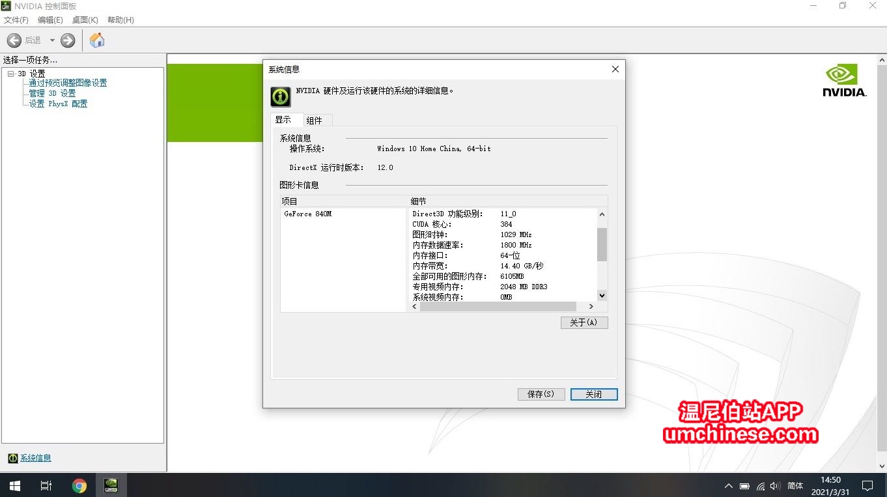Viewport: 887px width, 497px height.
Task: Open Chrome from the taskbar
Action: (x=79, y=486)
